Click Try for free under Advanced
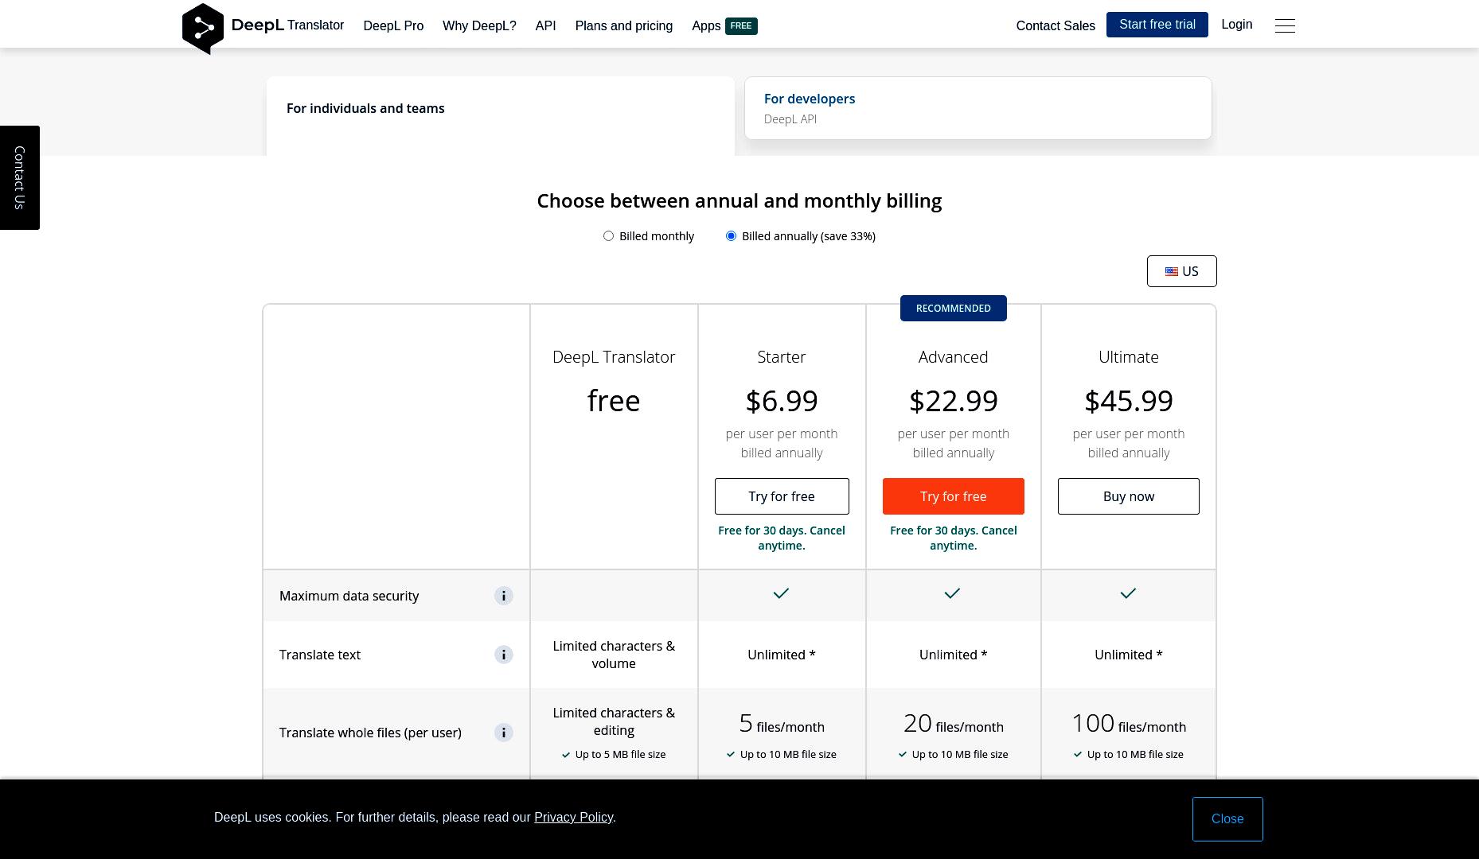This screenshot has width=1479, height=859. tap(953, 496)
